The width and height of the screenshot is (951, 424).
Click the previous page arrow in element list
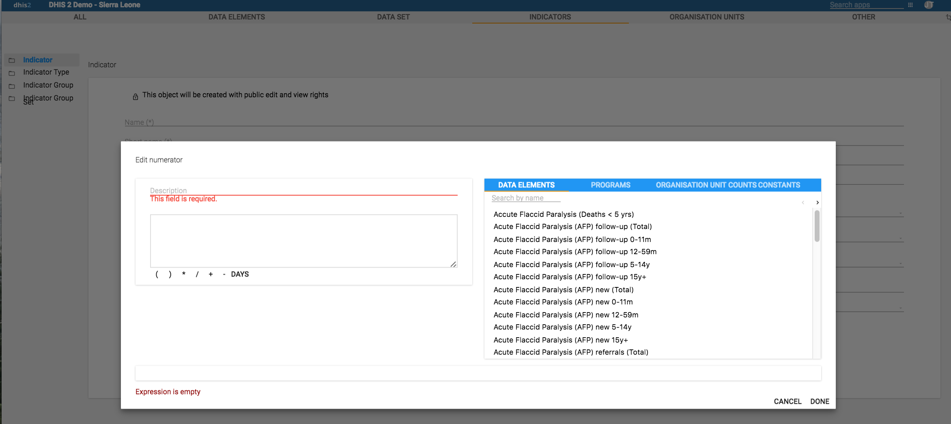pos(803,202)
